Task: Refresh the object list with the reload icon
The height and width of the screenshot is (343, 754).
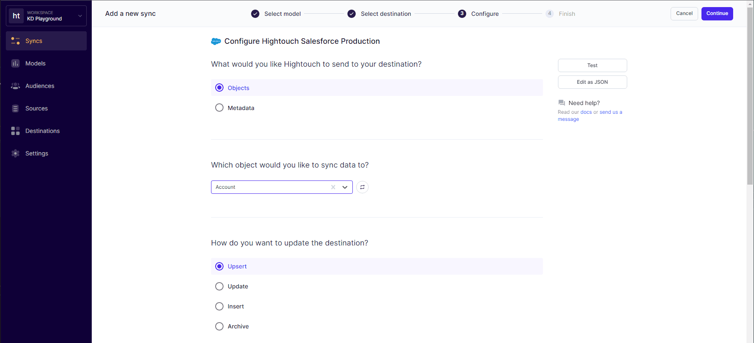Action: [362, 187]
